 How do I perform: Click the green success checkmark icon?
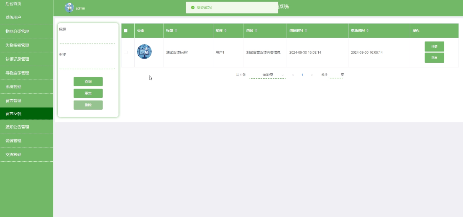coord(193,8)
